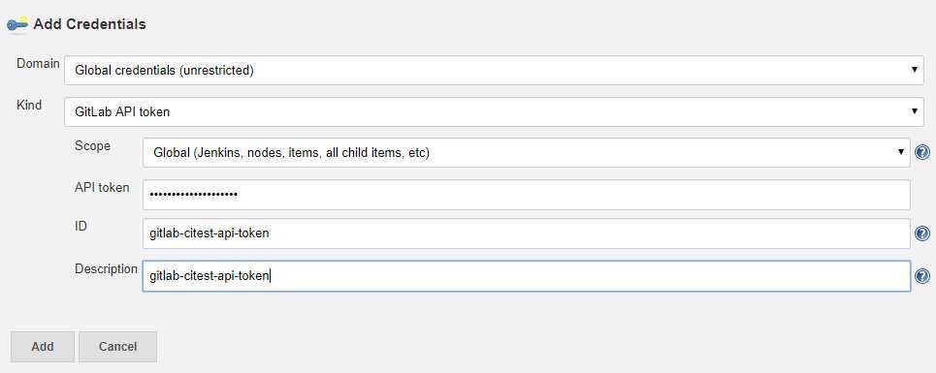Open the Scope dropdown set to Global

[527, 152]
